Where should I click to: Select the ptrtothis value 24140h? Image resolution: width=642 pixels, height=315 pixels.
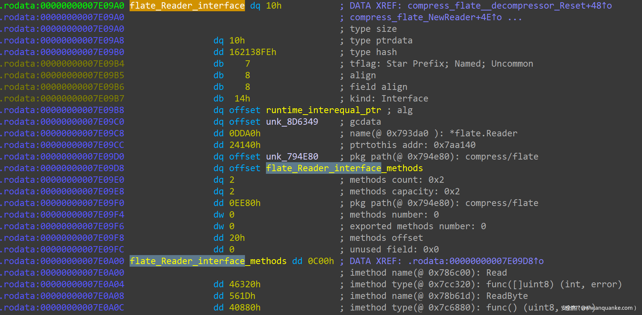click(245, 145)
